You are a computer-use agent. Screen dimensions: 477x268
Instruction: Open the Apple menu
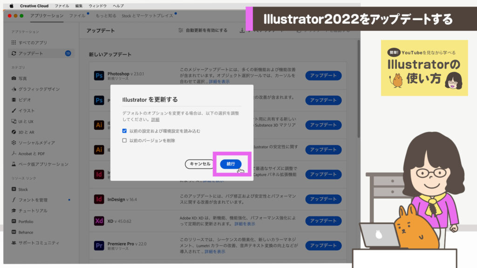pos(11,6)
